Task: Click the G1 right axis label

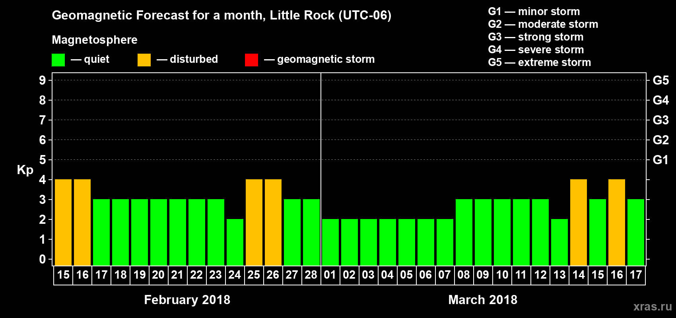Action: (x=661, y=160)
